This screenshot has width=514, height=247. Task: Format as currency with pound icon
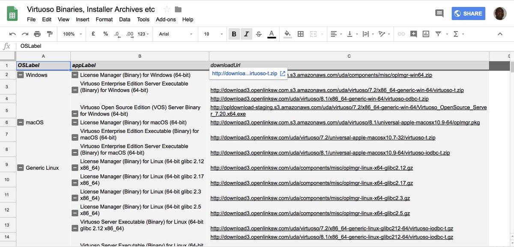(93, 34)
